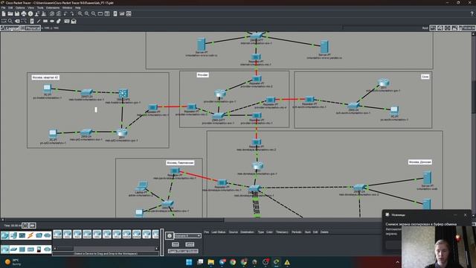Choose the Place Note tool
The height and width of the screenshot is (268, 476).
click(x=32, y=22)
